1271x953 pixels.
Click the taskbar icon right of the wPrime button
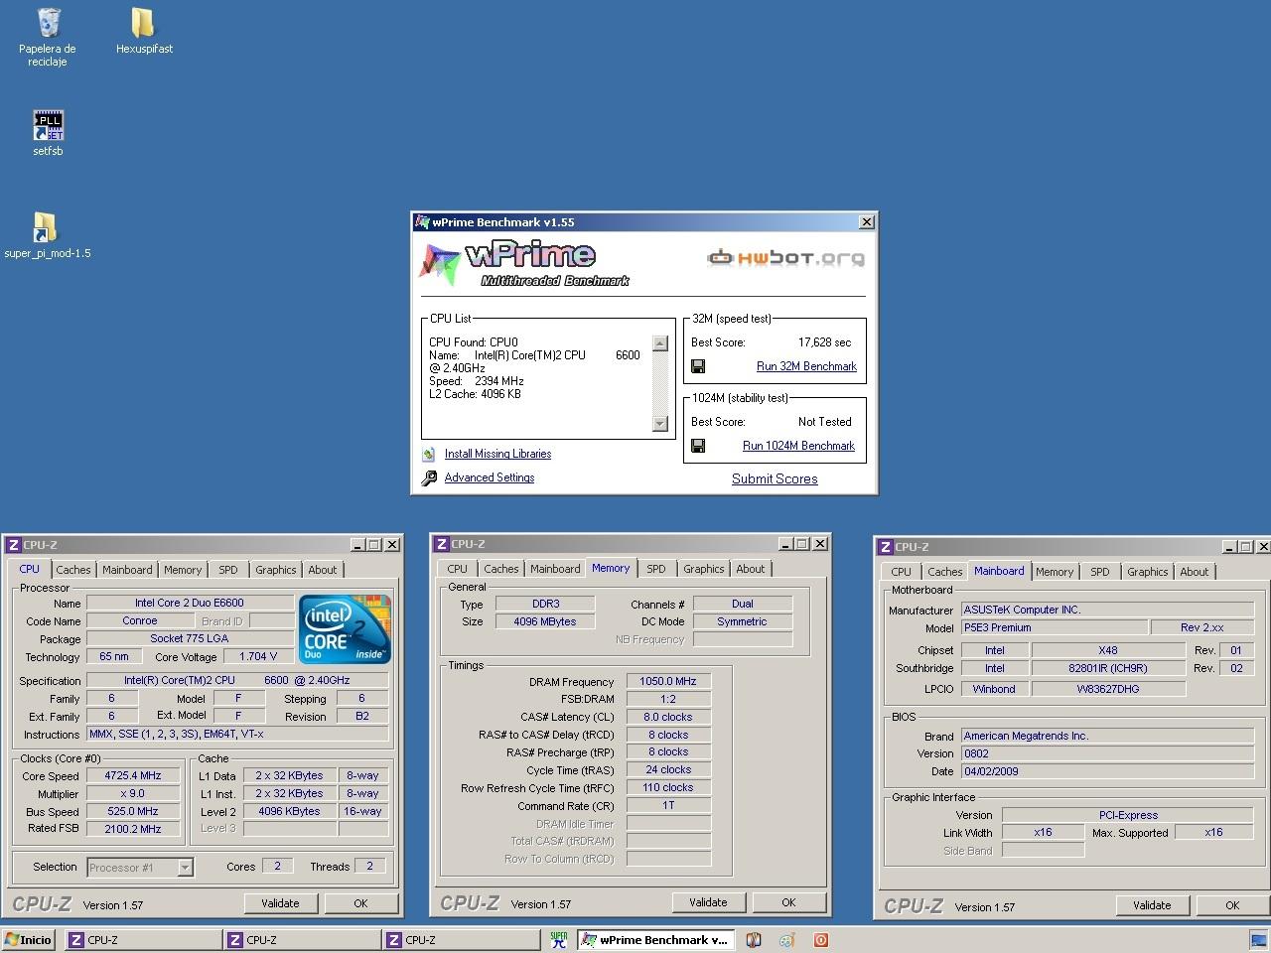coord(755,939)
